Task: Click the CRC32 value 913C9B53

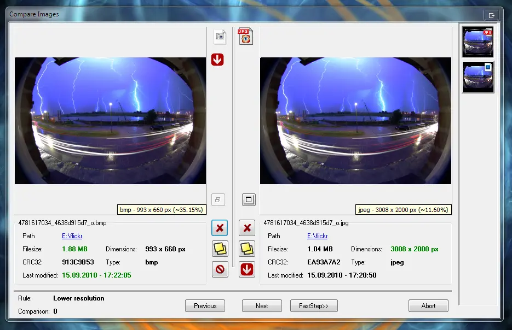Action: (x=78, y=262)
